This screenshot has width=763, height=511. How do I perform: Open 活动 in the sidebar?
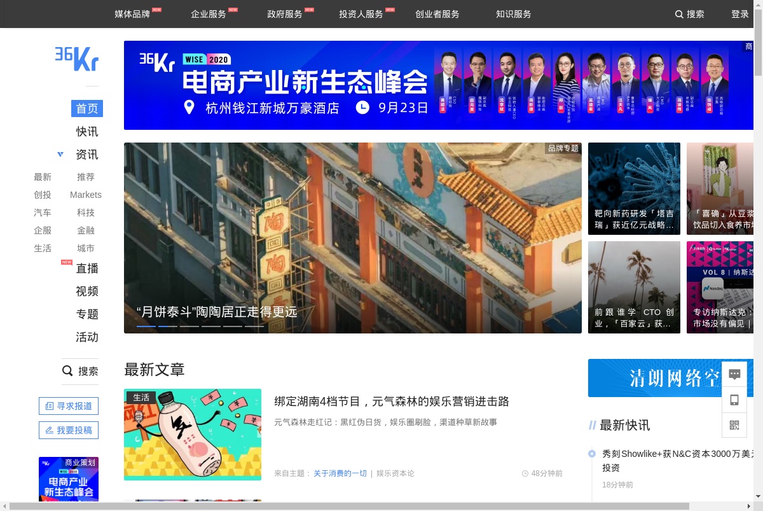pos(87,337)
